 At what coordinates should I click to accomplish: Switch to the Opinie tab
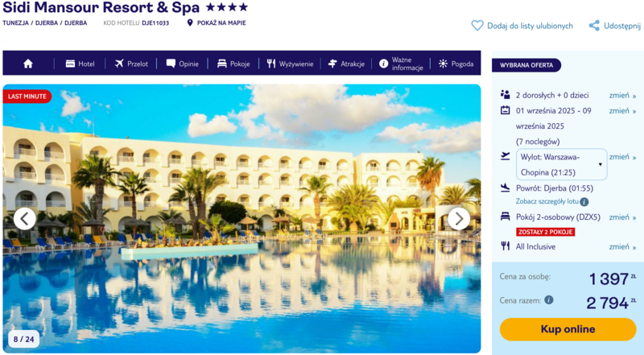tap(183, 64)
